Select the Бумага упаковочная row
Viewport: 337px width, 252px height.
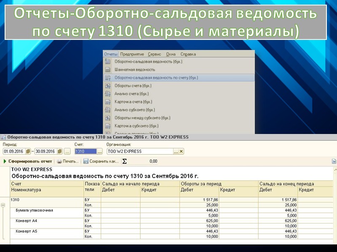pos(34,210)
